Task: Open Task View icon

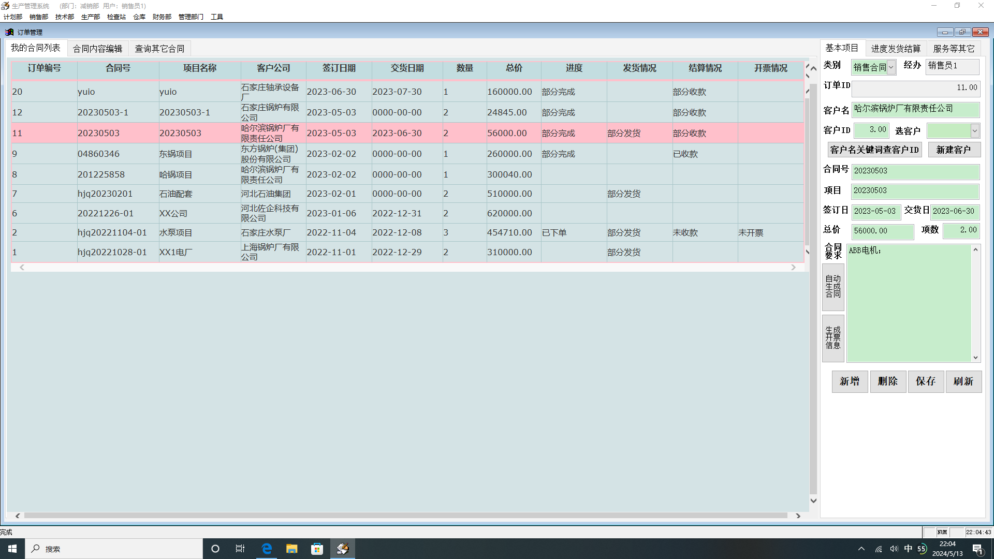Action: 240,549
